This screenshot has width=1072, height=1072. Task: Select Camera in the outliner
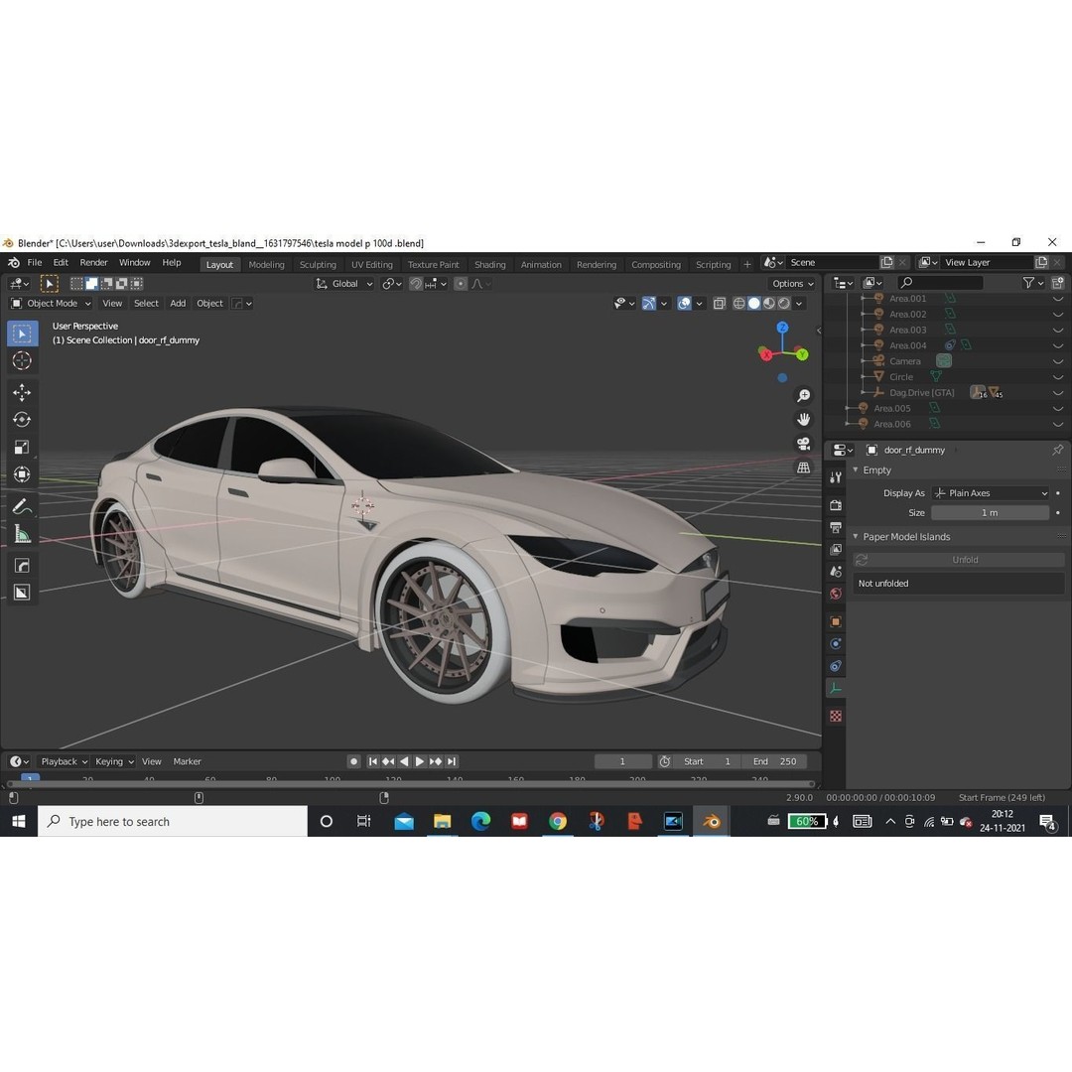904,361
